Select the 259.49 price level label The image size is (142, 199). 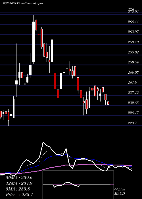(133, 42)
